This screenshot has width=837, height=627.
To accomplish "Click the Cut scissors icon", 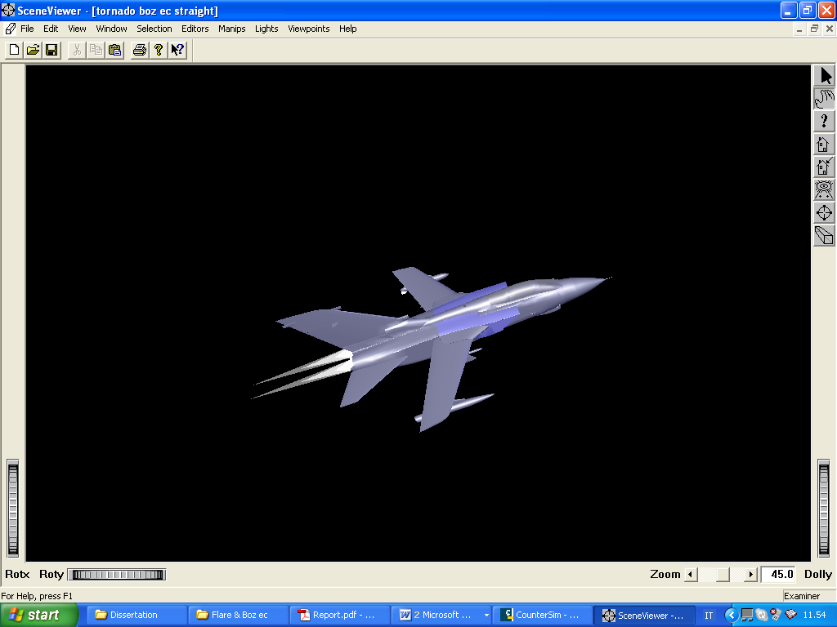I will [77, 50].
